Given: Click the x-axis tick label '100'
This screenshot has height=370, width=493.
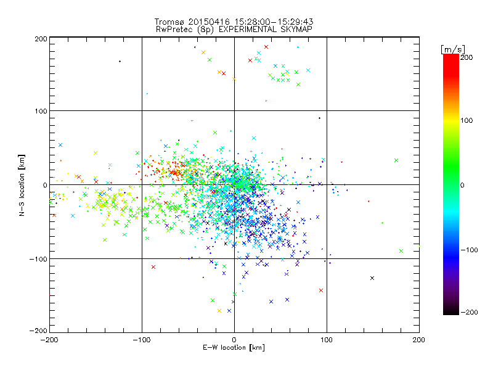Looking at the screenshot, I should tap(327, 340).
